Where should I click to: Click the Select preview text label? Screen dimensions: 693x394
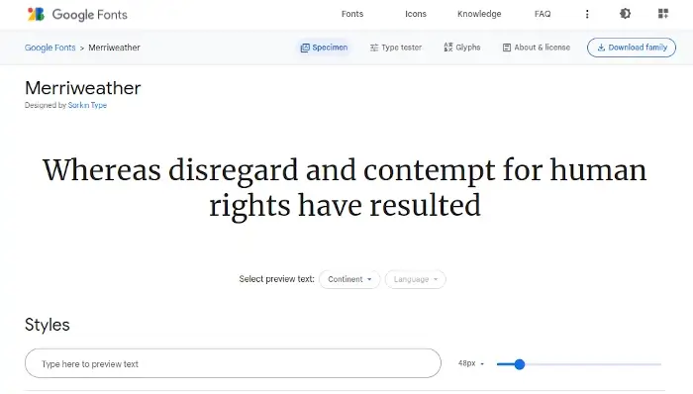tap(276, 279)
